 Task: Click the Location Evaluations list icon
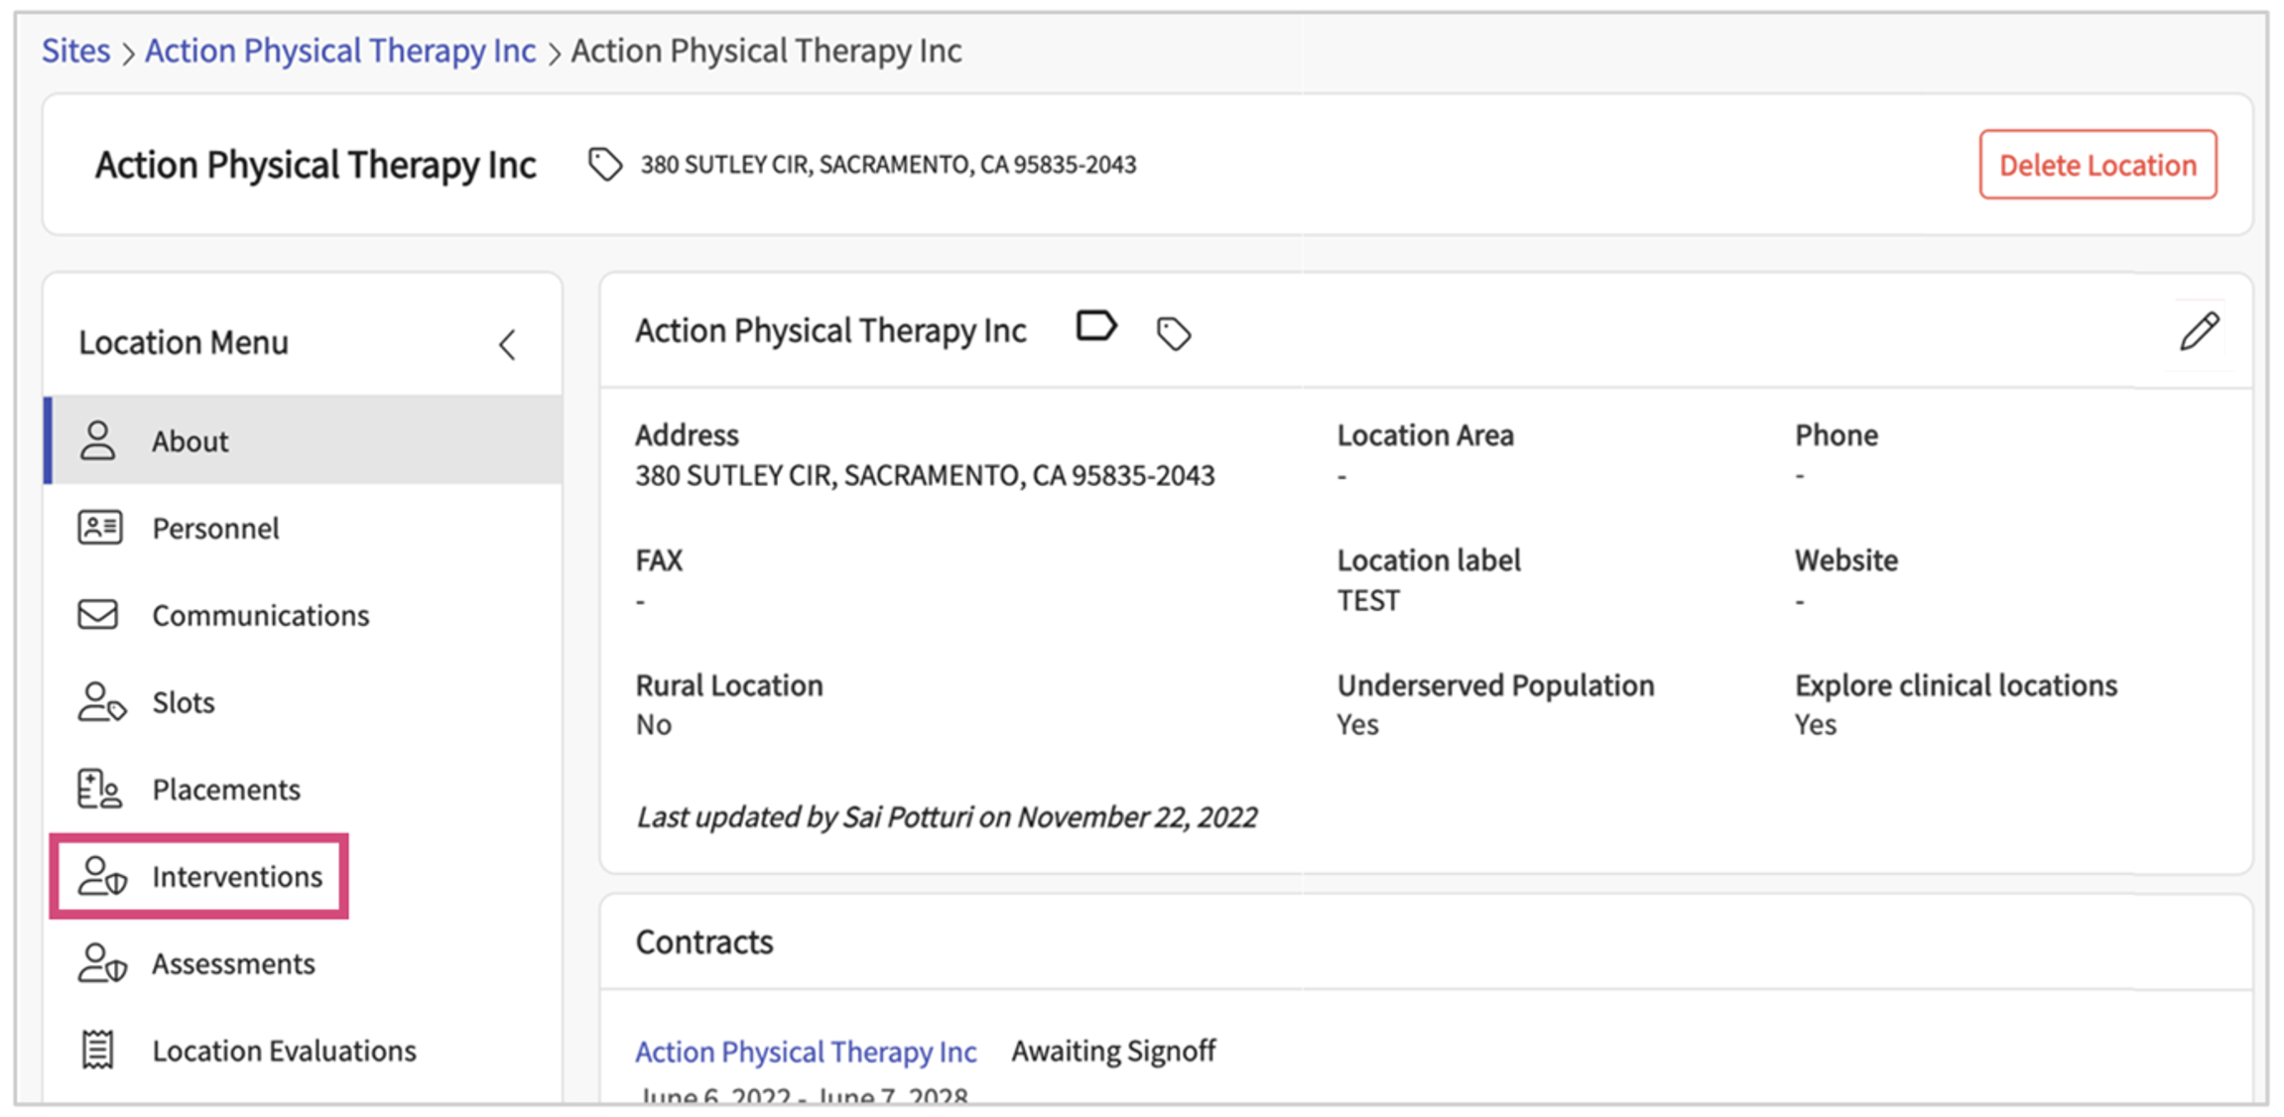pos(98,1050)
